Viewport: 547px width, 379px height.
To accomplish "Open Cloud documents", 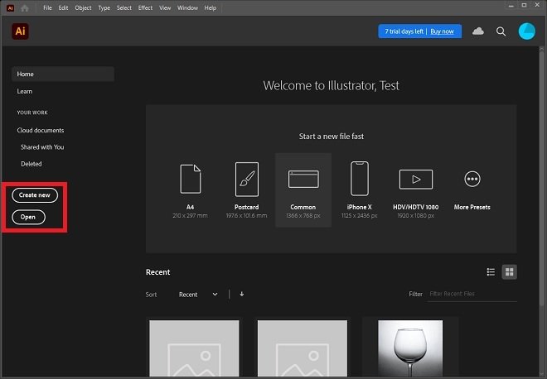I will 41,130.
